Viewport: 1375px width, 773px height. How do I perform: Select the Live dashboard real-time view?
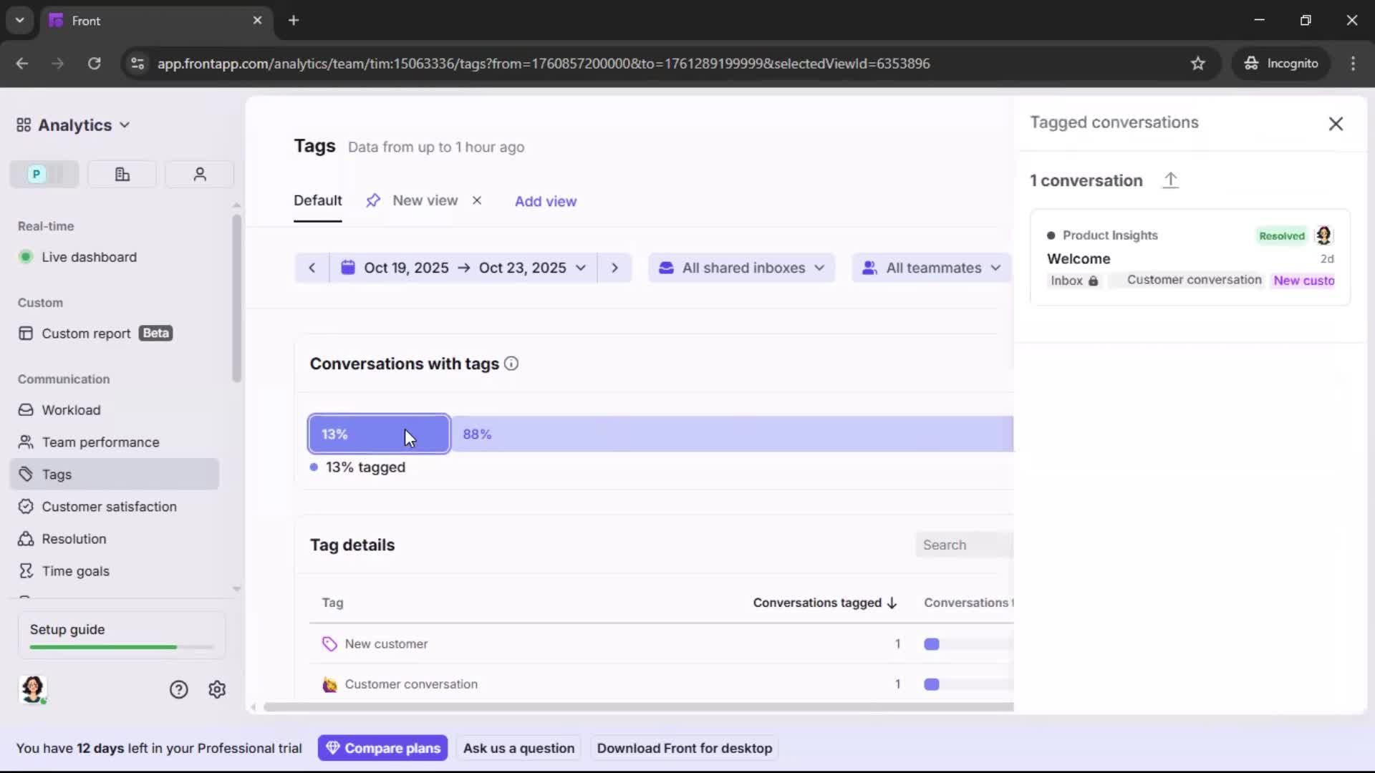coord(90,257)
